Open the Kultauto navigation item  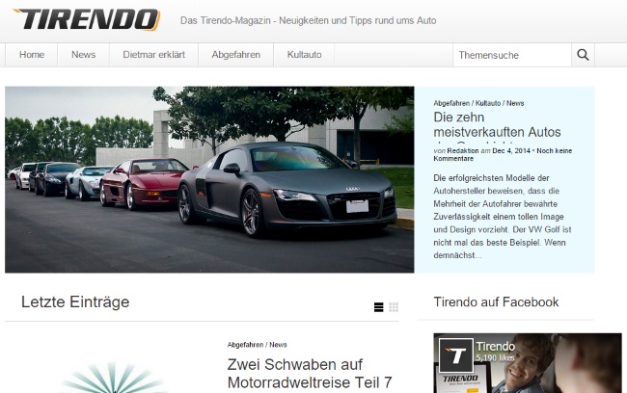click(x=305, y=55)
